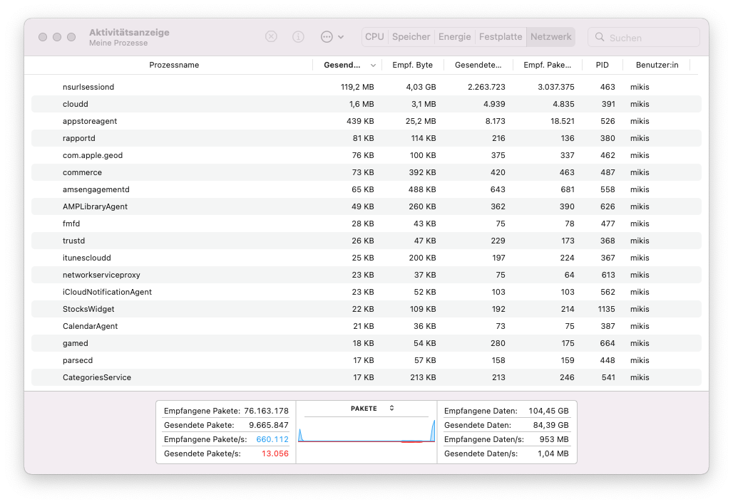
Task: Sort by Prozessname column header
Action: 174,65
